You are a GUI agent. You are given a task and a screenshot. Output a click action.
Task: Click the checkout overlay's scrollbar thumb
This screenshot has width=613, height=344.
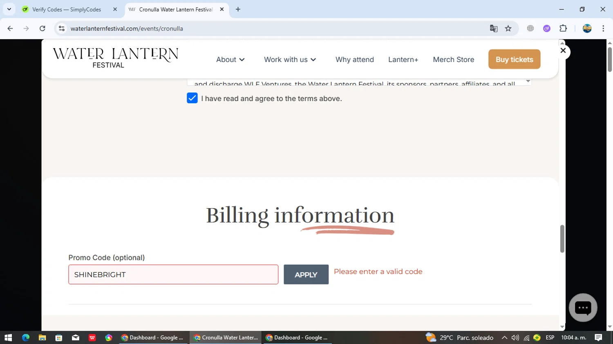pos(562,239)
